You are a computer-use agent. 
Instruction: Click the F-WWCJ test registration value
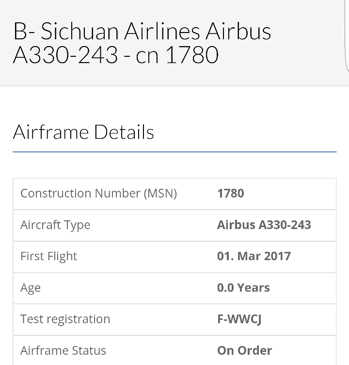pyautogui.click(x=239, y=319)
